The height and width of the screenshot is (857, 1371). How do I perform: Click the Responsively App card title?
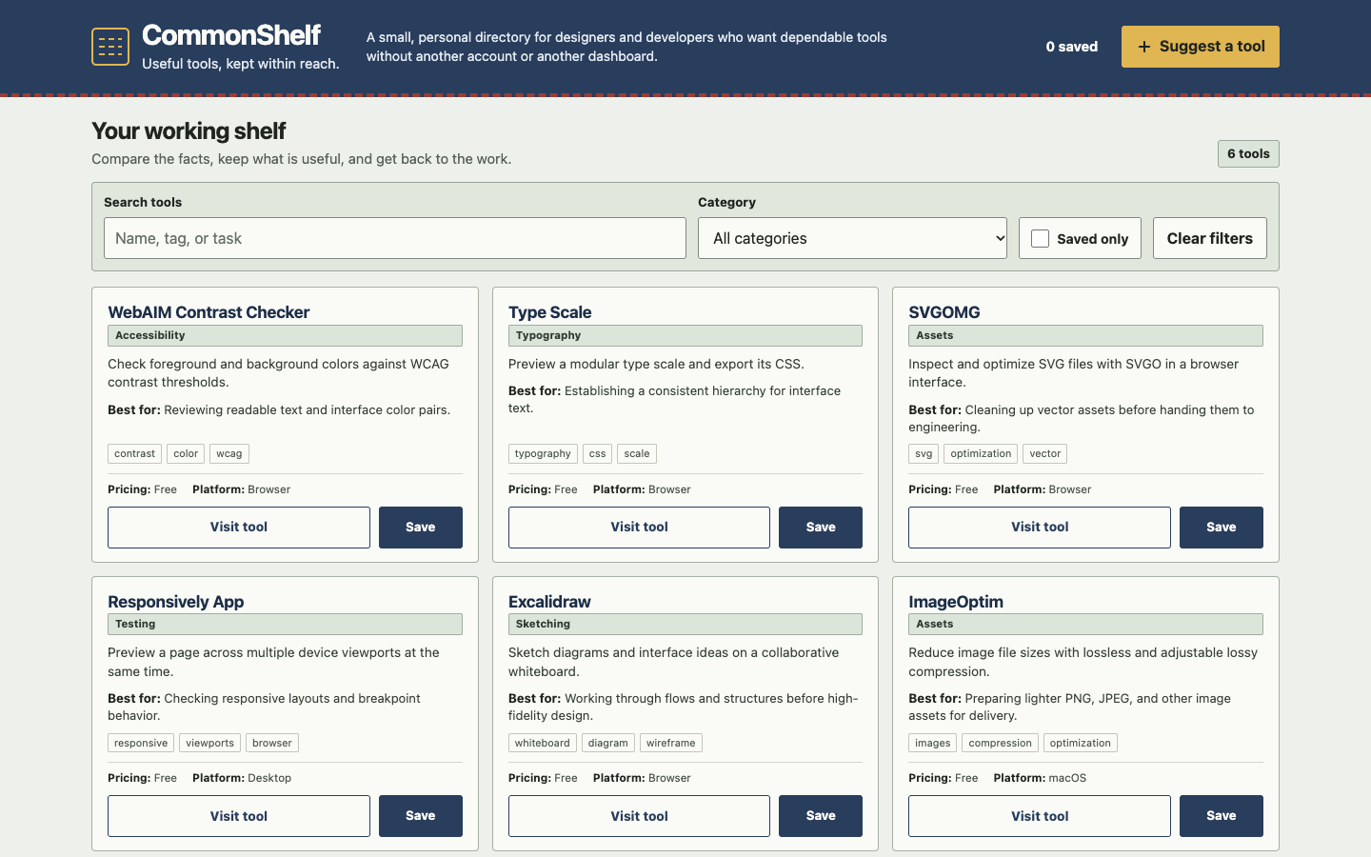(176, 602)
